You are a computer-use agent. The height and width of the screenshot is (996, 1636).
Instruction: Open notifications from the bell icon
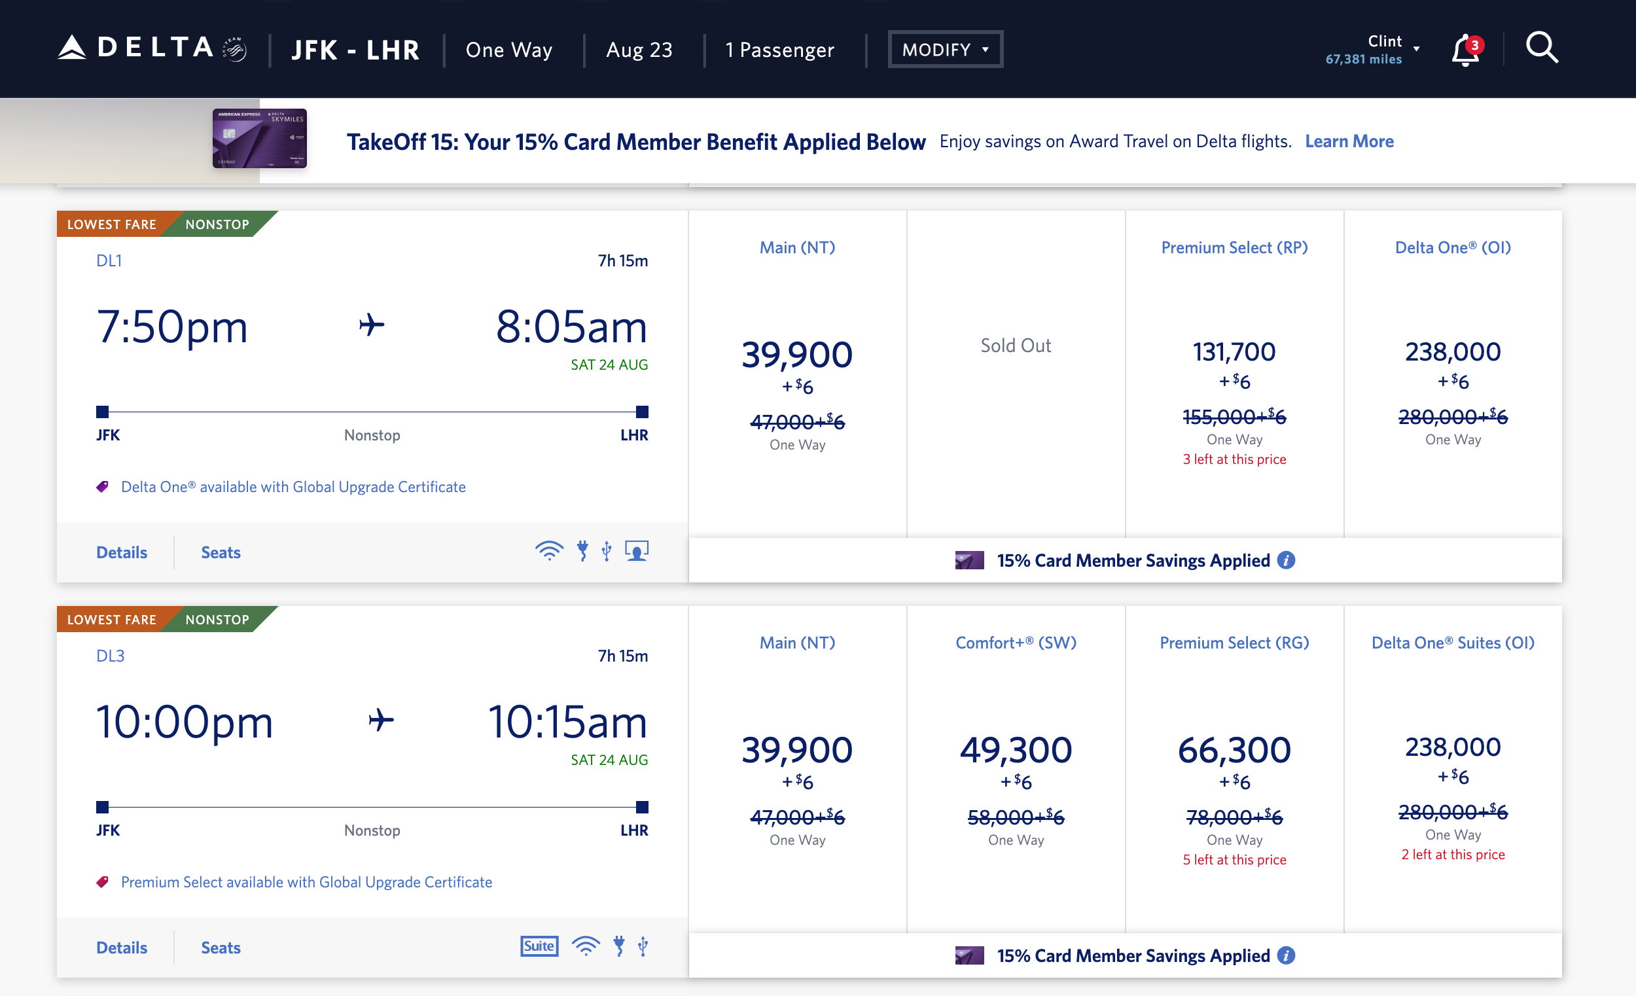1464,49
